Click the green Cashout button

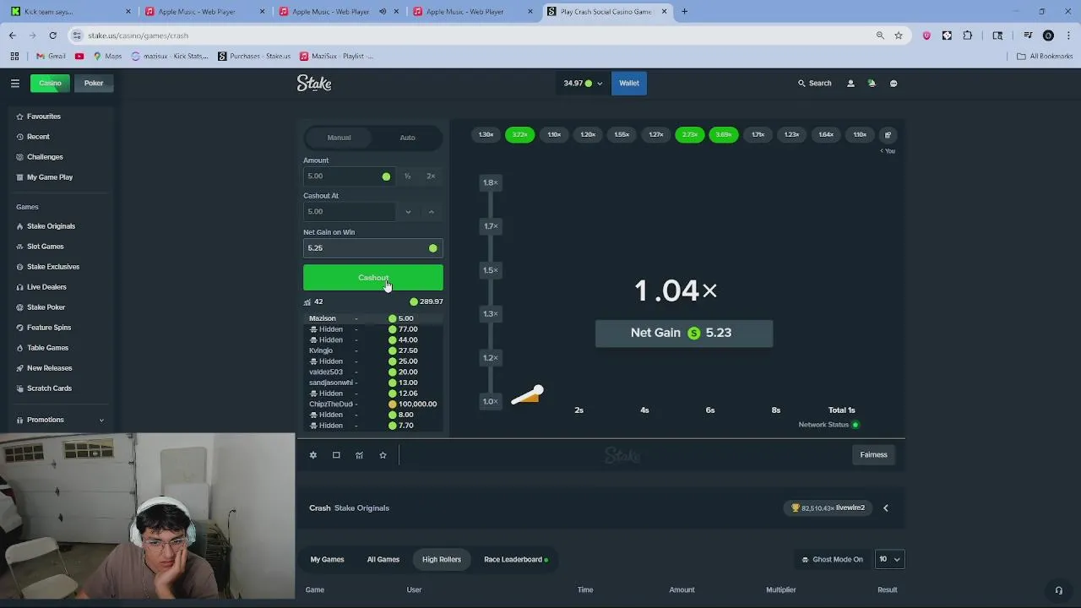[372, 278]
